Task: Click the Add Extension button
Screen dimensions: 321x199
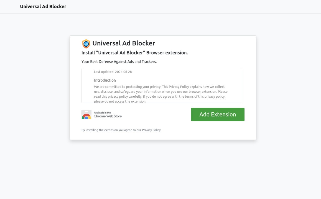Action: pos(218,114)
